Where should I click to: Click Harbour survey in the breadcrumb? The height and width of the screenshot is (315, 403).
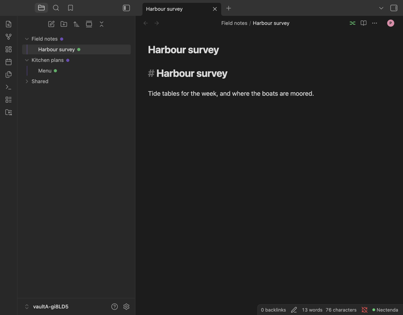271,23
